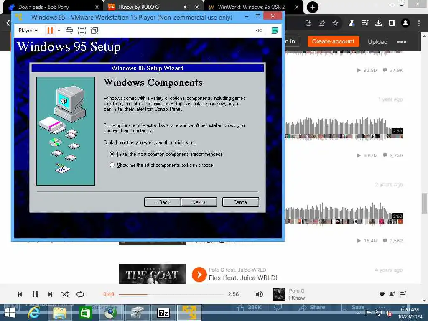
Task: Open THE GOAT album cover thumbnail
Action: pyautogui.click(x=152, y=274)
